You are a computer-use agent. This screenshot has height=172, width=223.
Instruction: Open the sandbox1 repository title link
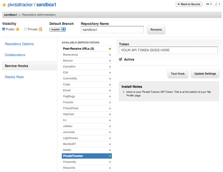coord(46,5)
